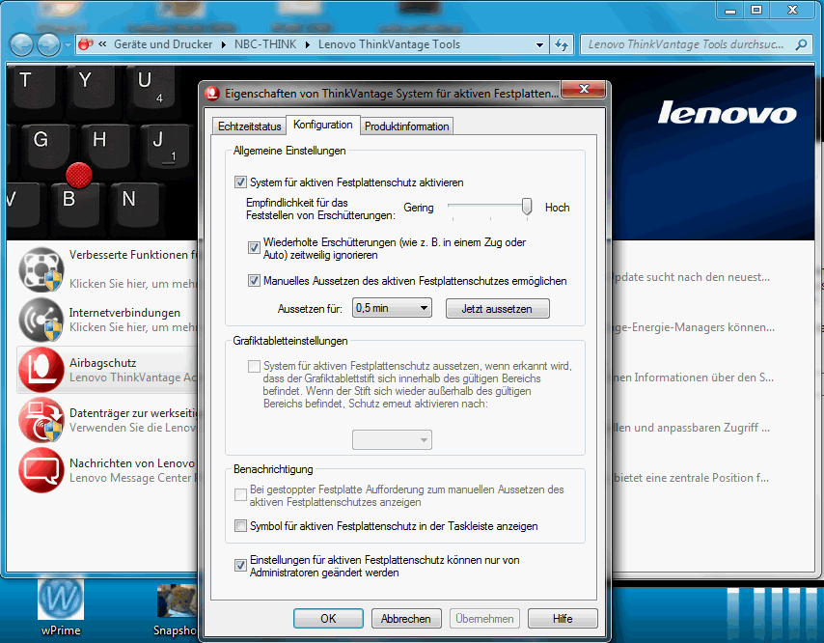The image size is (824, 643).
Task: Click the dialog title bar airbag icon
Action: tap(212, 94)
